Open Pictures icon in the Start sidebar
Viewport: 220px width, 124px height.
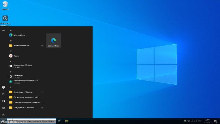pos(3,101)
